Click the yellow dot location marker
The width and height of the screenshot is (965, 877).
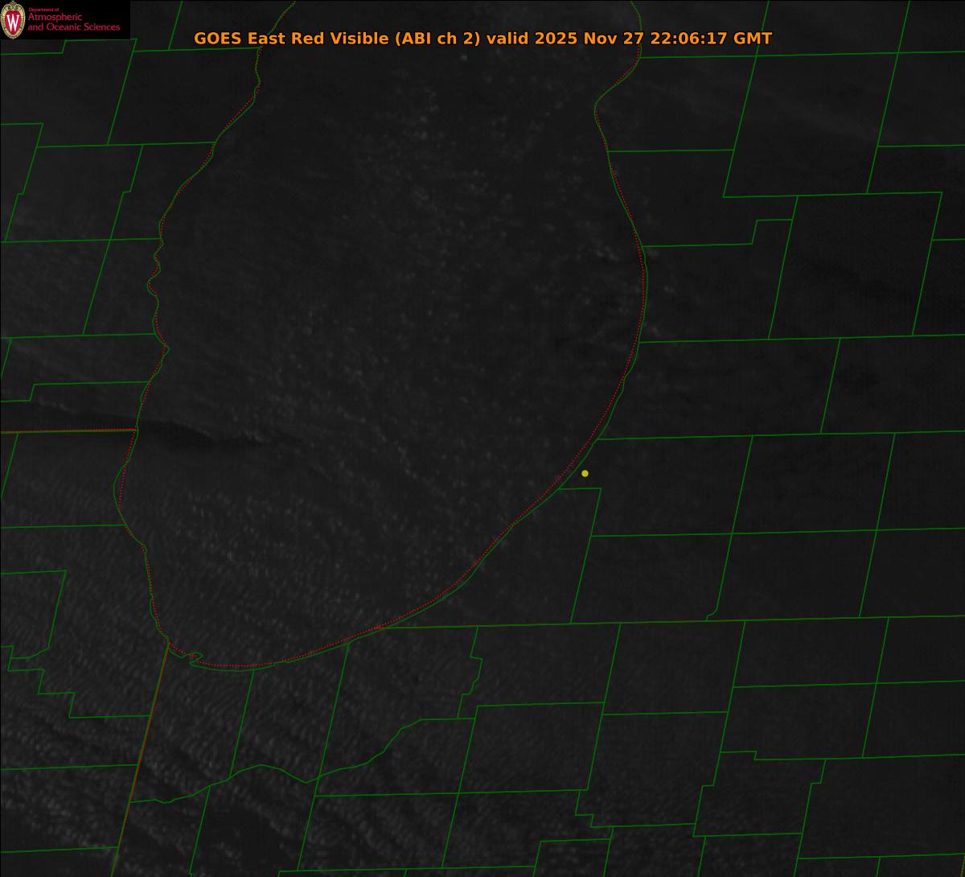[x=585, y=473]
